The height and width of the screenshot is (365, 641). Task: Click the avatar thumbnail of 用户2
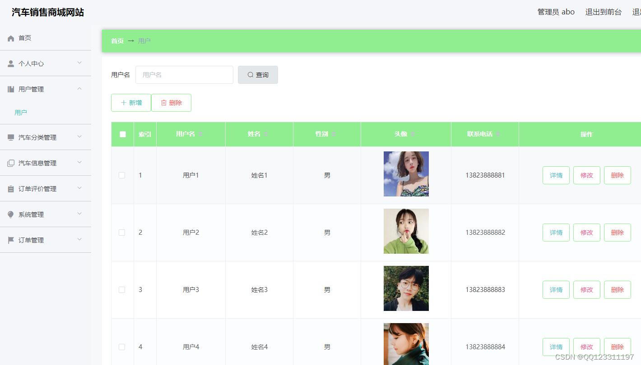[406, 231]
